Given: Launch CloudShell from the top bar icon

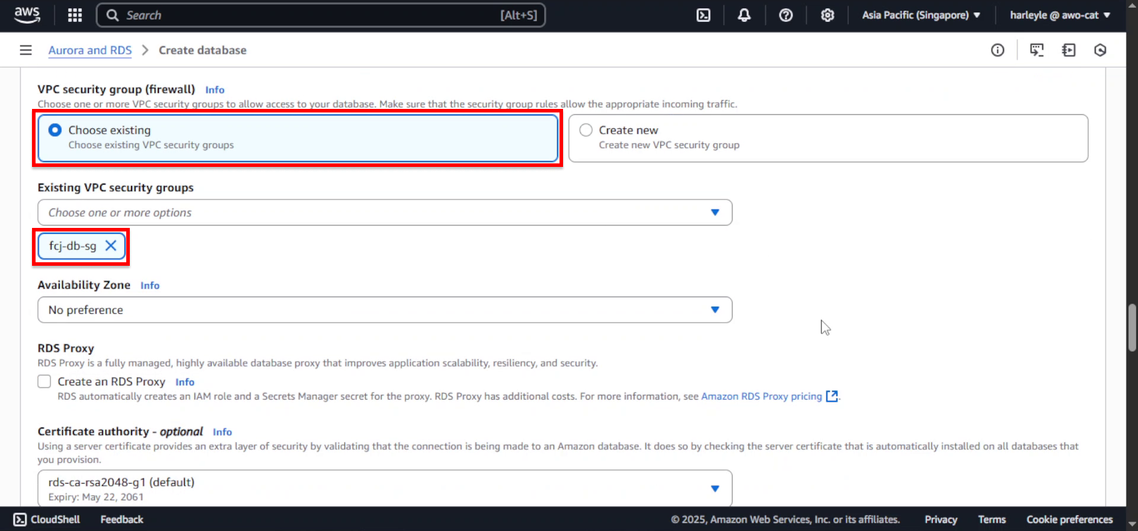Looking at the screenshot, I should point(703,15).
